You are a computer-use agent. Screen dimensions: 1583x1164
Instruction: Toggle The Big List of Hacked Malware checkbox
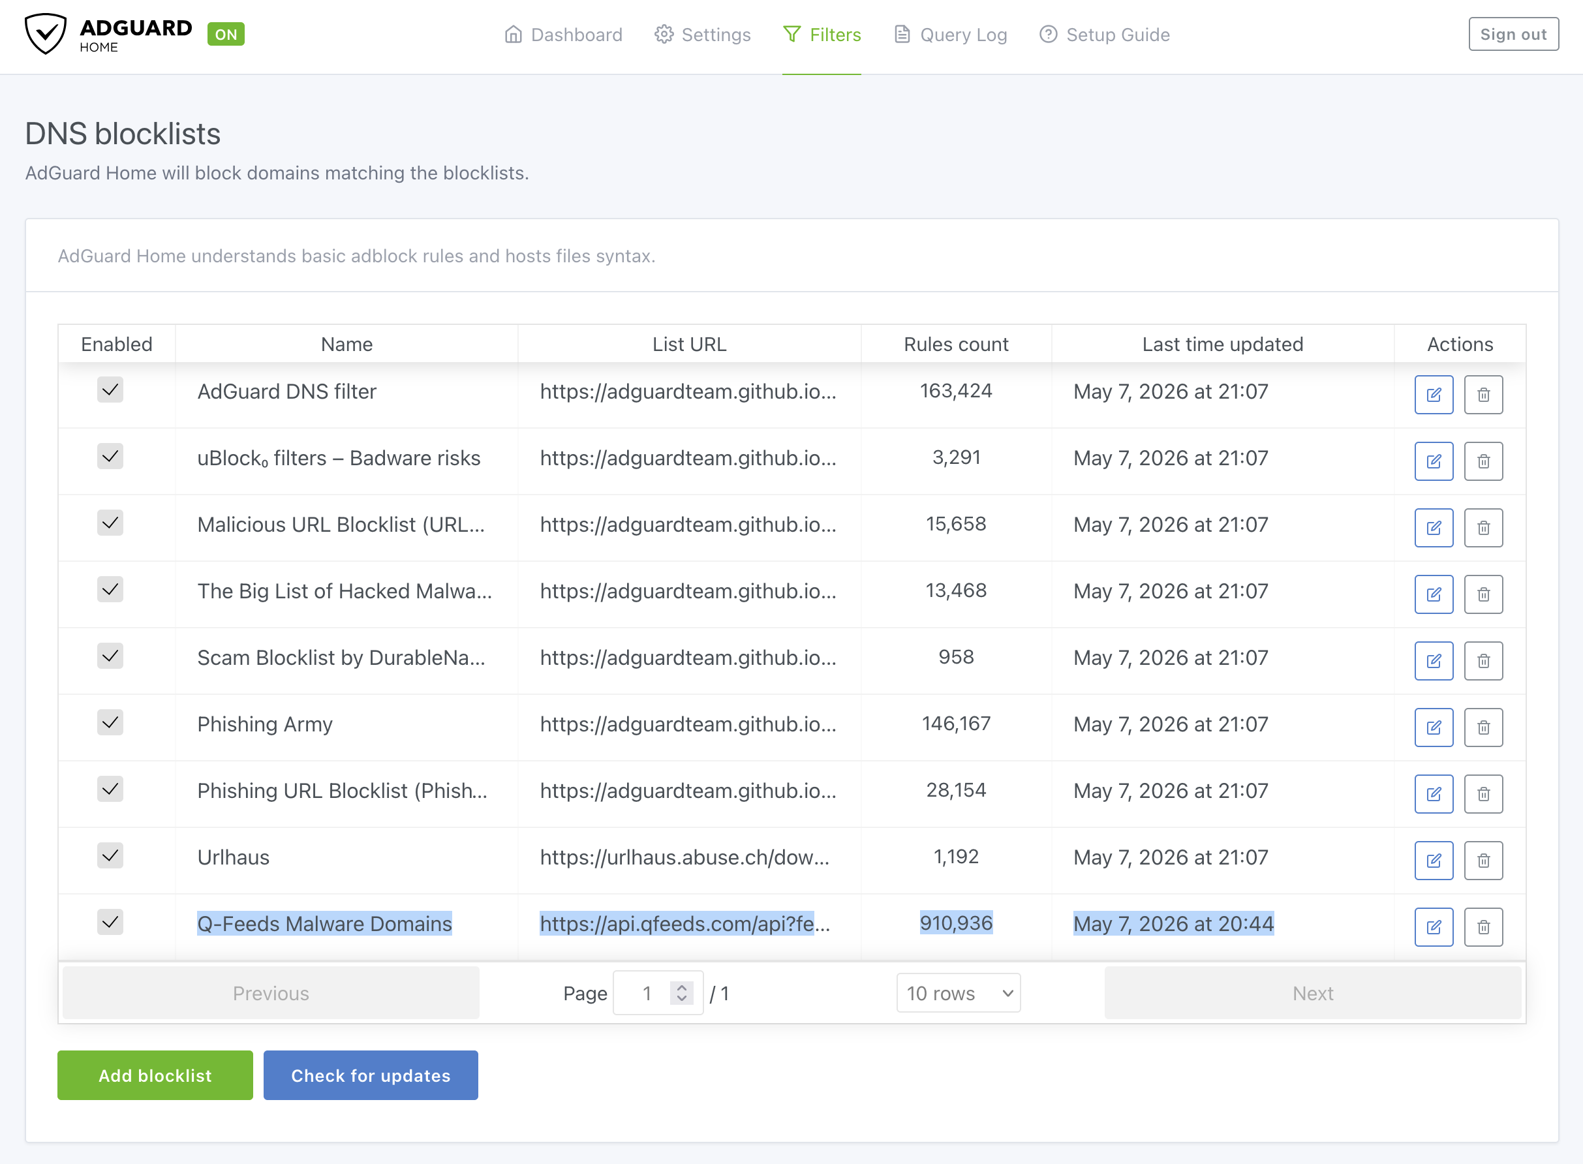coord(110,589)
